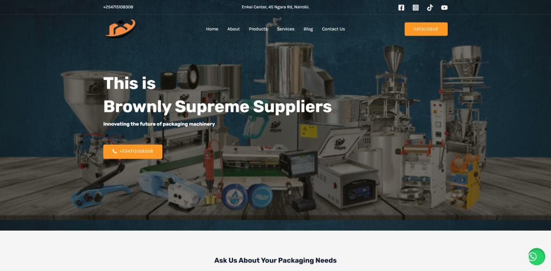Open the About page

point(234,29)
